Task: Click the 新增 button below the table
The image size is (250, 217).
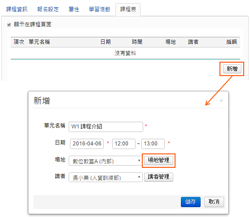Action: pos(232,69)
